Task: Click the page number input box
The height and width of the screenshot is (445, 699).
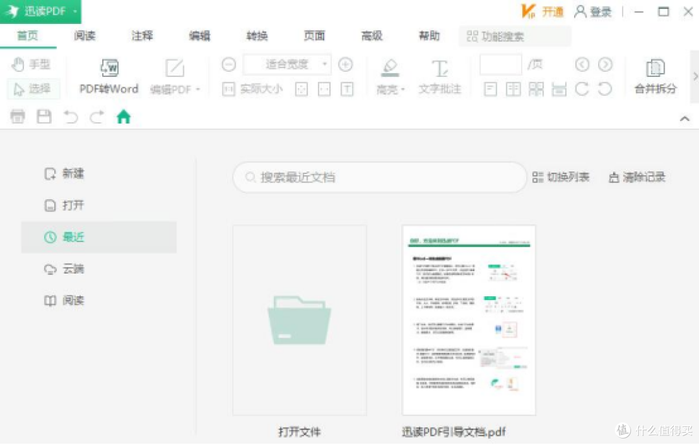Action: point(500,65)
